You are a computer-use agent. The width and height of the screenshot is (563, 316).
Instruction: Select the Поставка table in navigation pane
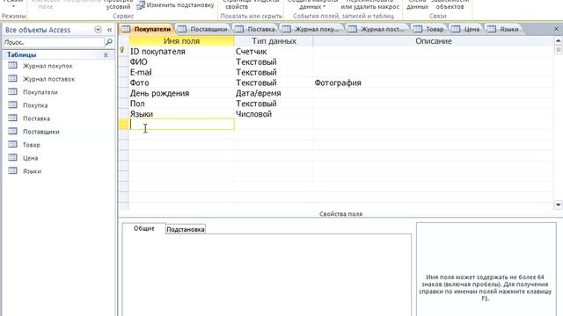(36, 118)
